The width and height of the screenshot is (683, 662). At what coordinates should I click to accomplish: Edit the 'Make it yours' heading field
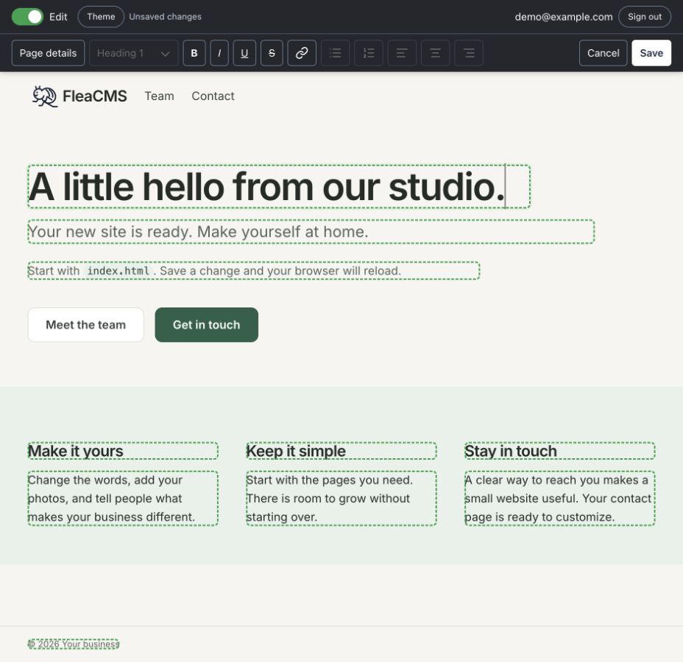123,451
